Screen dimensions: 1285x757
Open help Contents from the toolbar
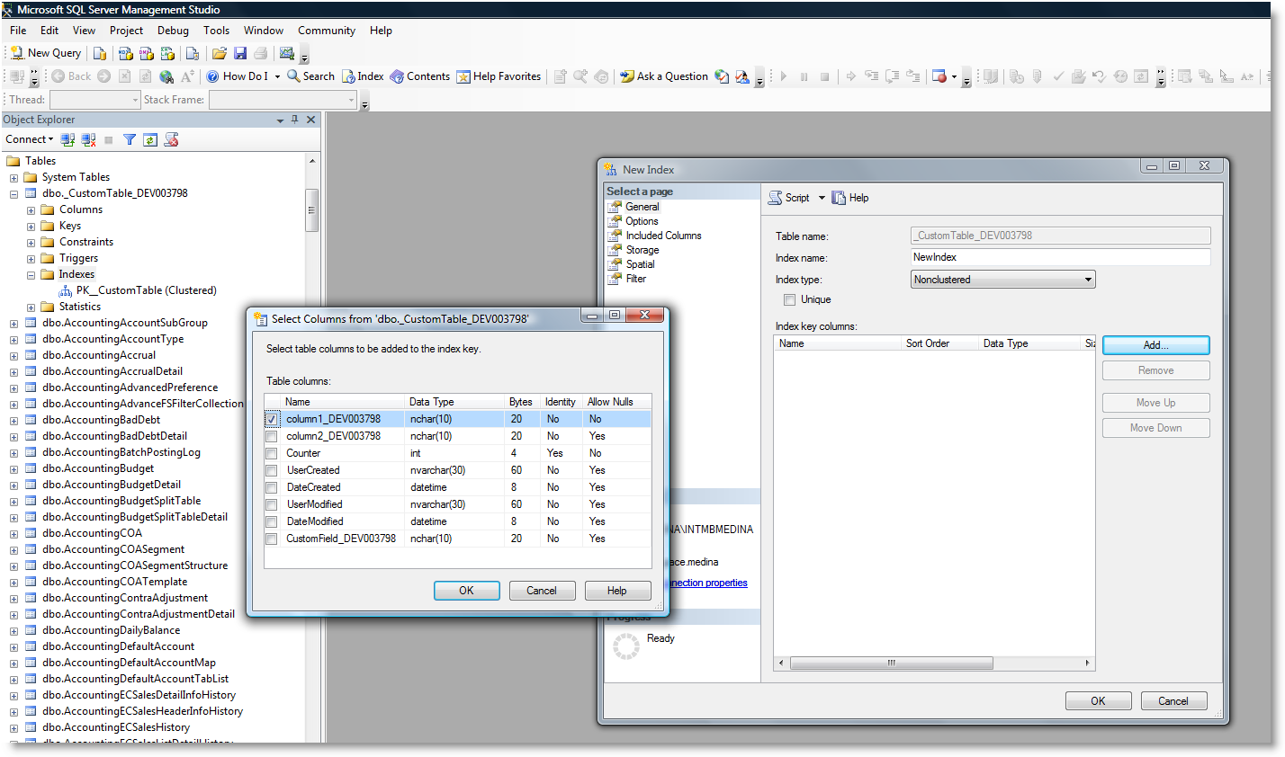point(420,76)
